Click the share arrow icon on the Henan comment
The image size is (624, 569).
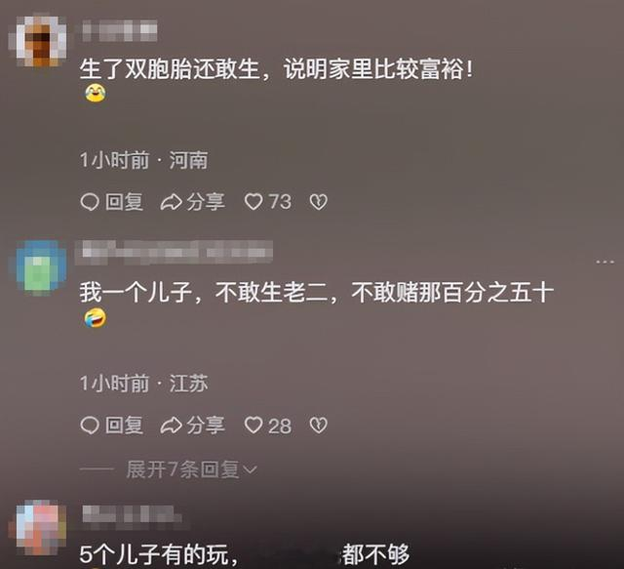pyautogui.click(x=172, y=202)
